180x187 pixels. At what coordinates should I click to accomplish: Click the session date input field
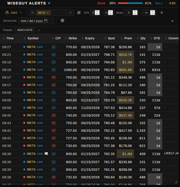tap(36, 21)
